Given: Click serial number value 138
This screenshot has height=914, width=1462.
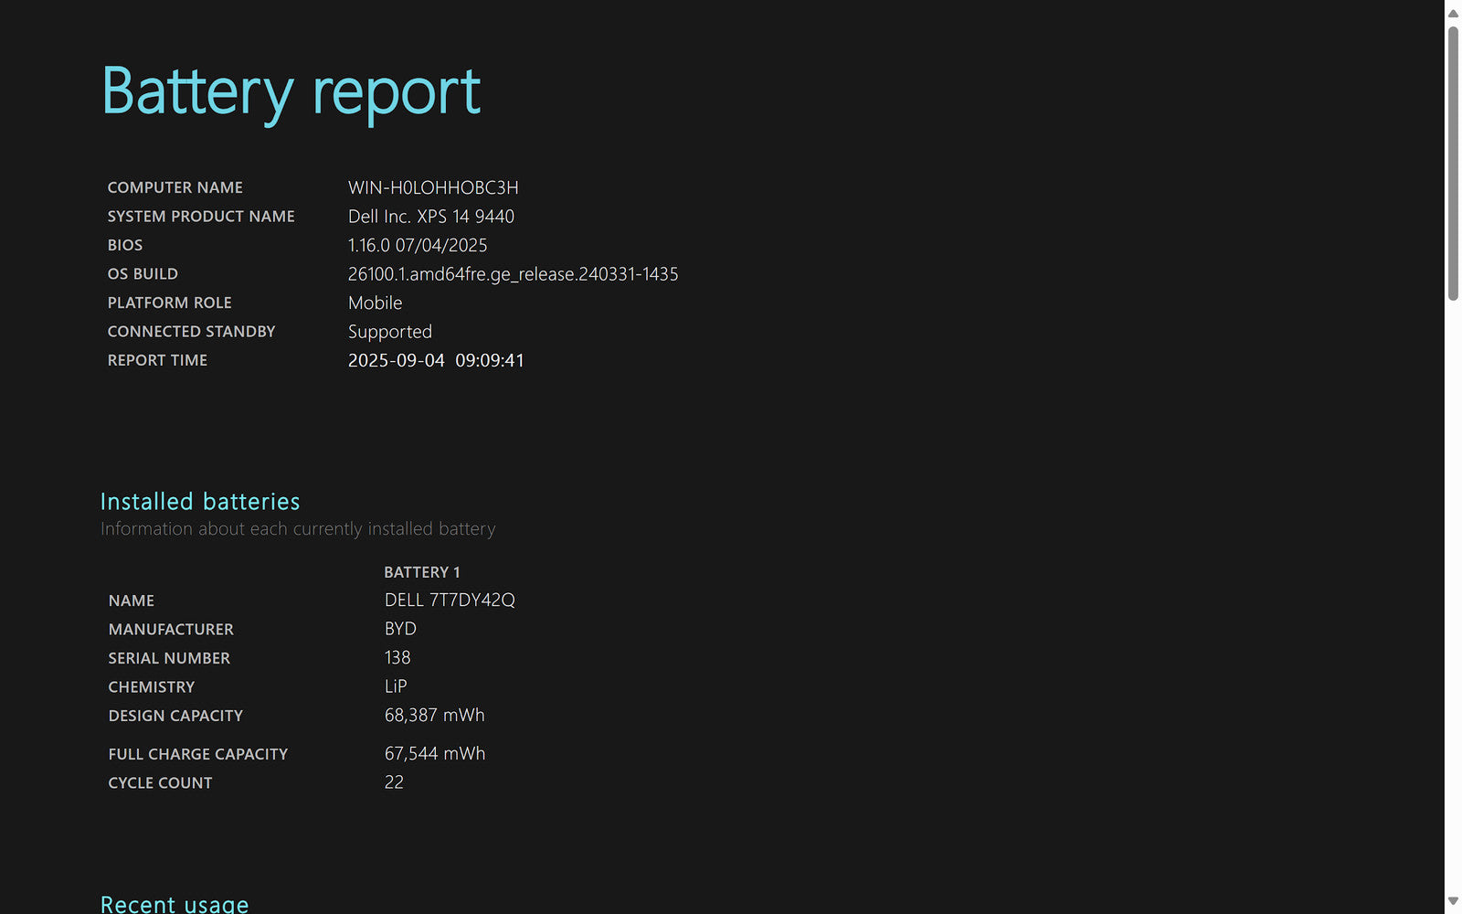Looking at the screenshot, I should pyautogui.click(x=397, y=658).
